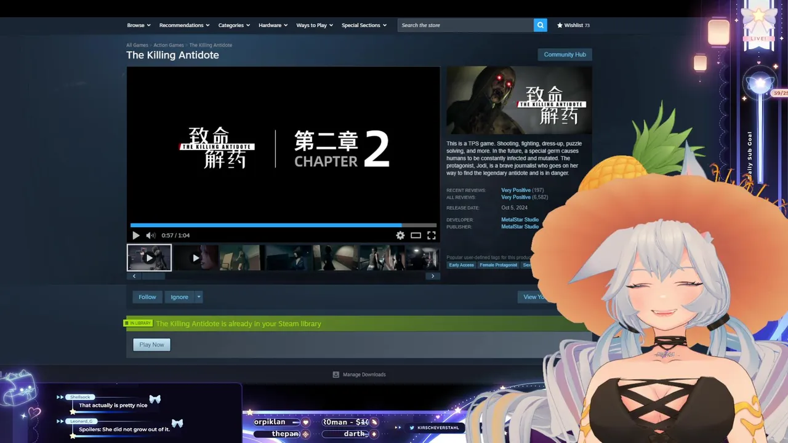Ignore the game
788x443 pixels.
(x=179, y=297)
